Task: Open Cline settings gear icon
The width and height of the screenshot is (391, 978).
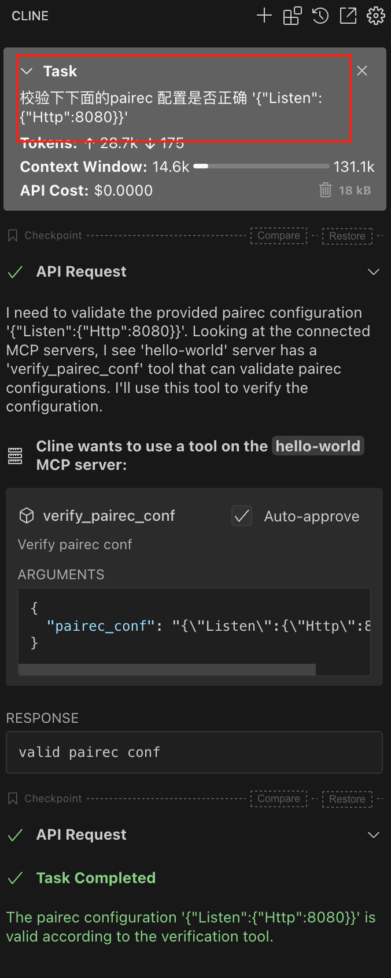Action: (376, 16)
